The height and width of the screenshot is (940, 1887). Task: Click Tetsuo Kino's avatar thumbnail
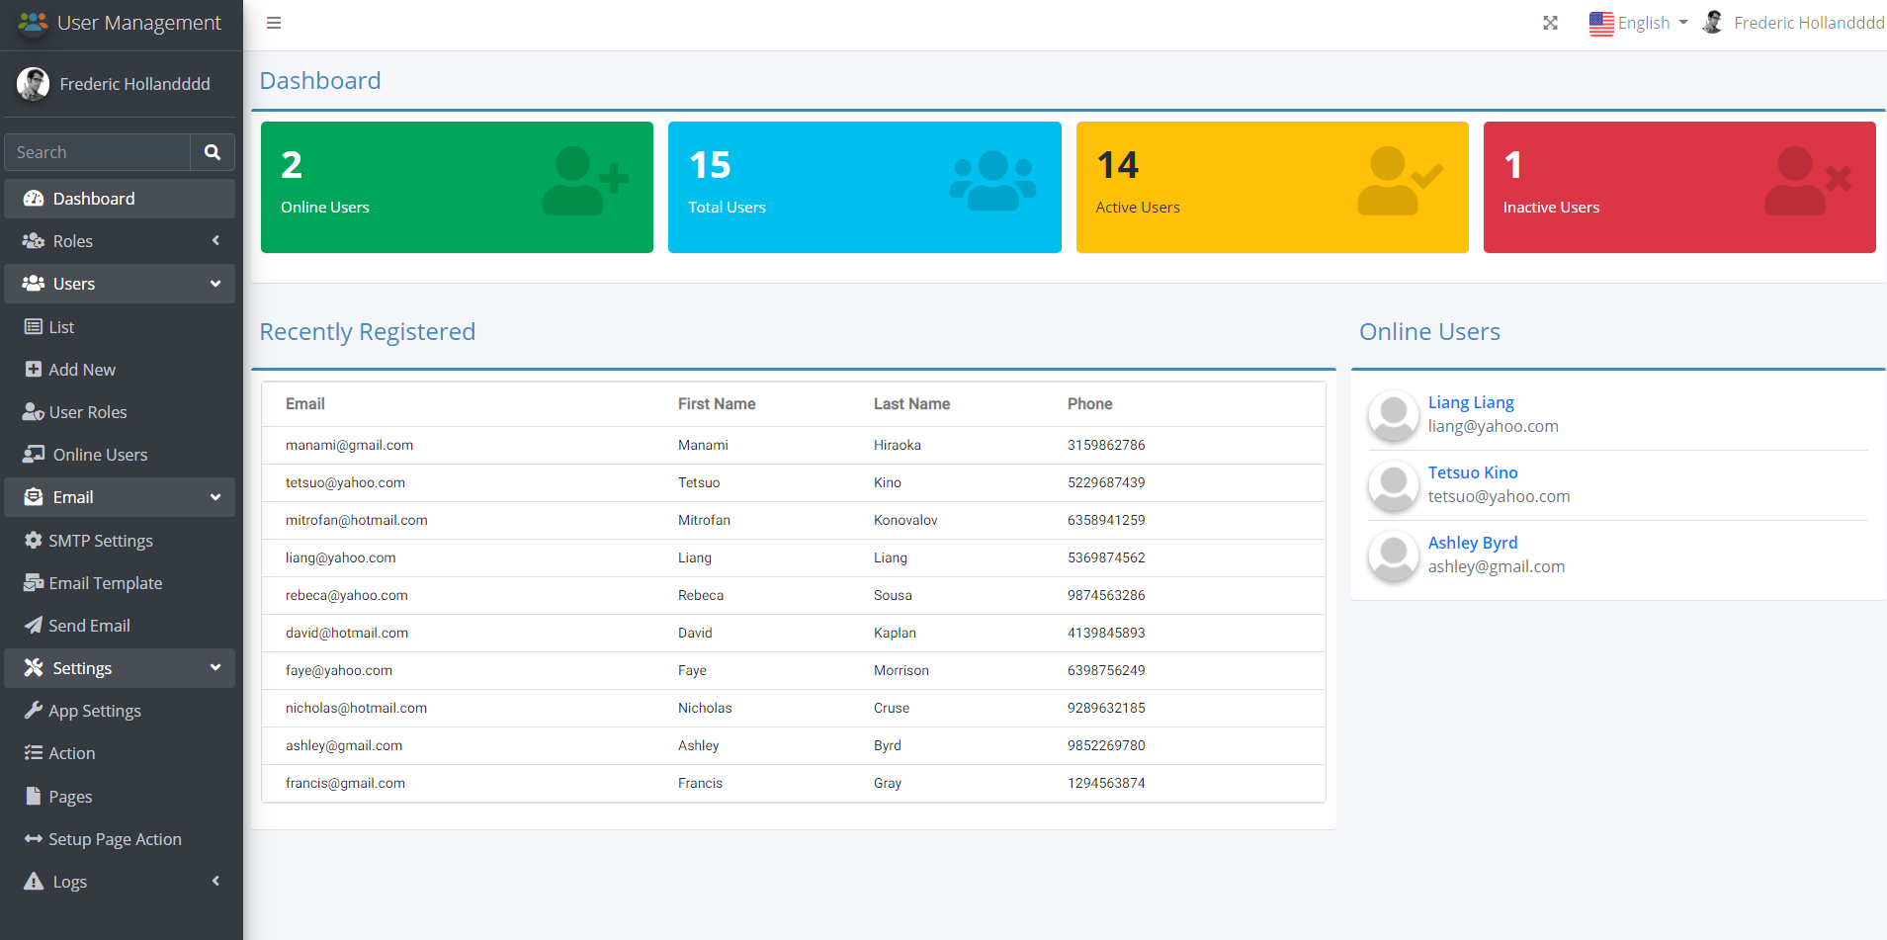(1393, 485)
